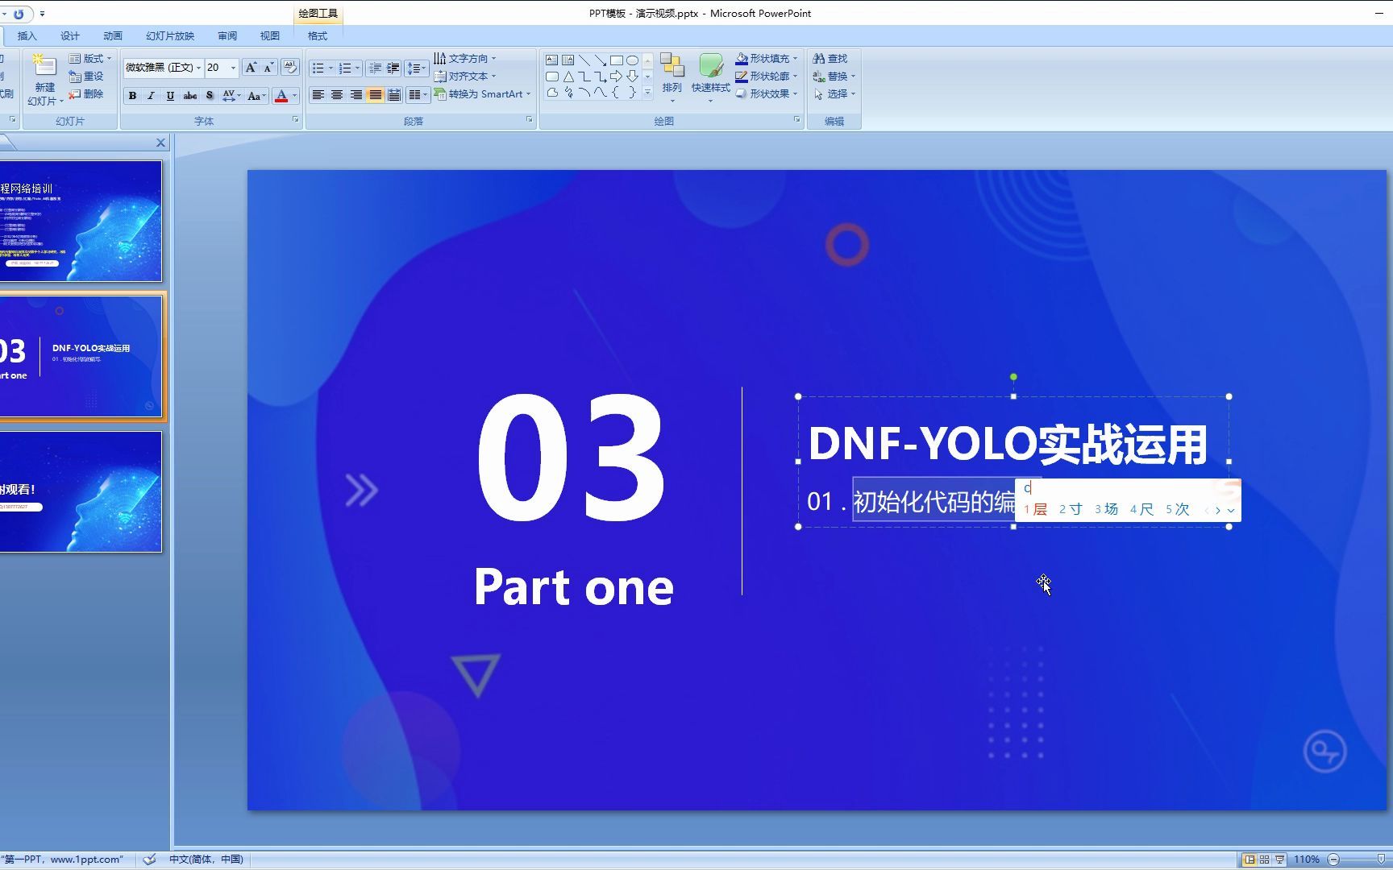The image size is (1393, 870).
Task: Select the elbow connector shape
Action: [x=584, y=77]
